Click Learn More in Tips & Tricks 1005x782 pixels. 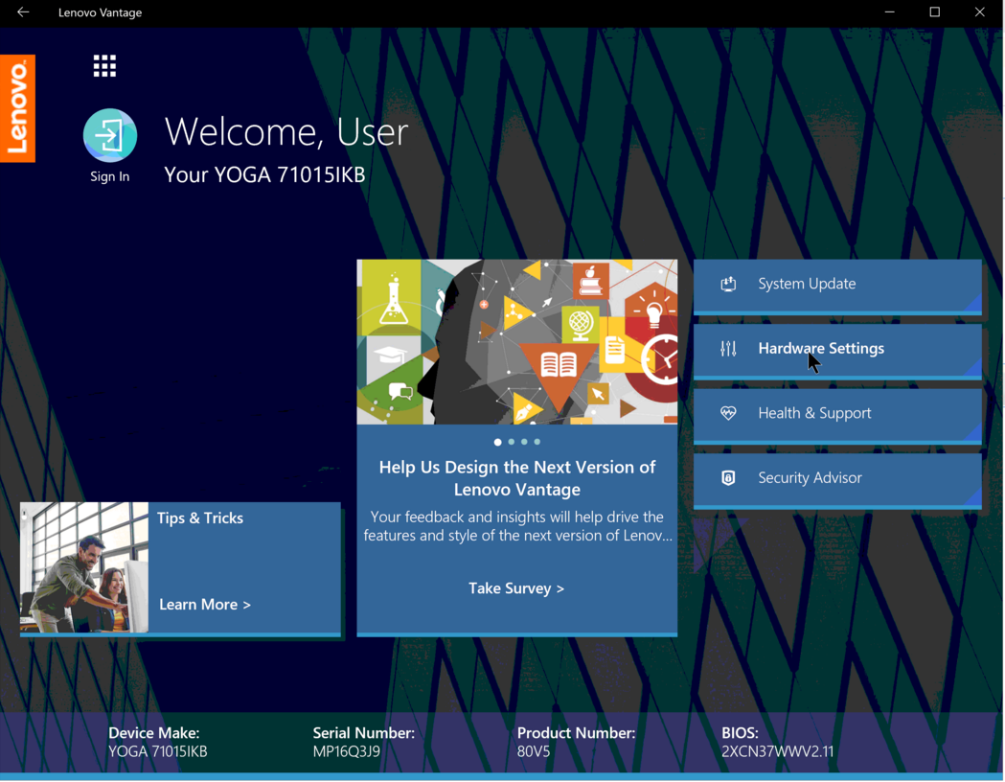point(204,605)
